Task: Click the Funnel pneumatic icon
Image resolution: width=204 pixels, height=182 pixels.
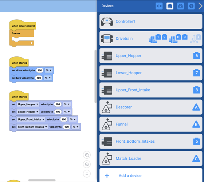Action: point(107,124)
